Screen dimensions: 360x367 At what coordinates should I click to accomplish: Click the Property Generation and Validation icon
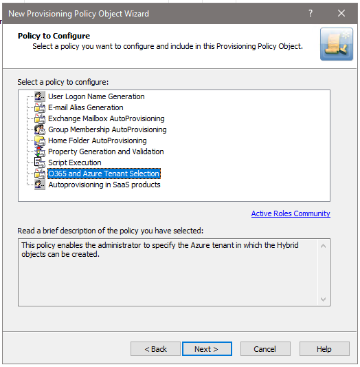(40, 151)
